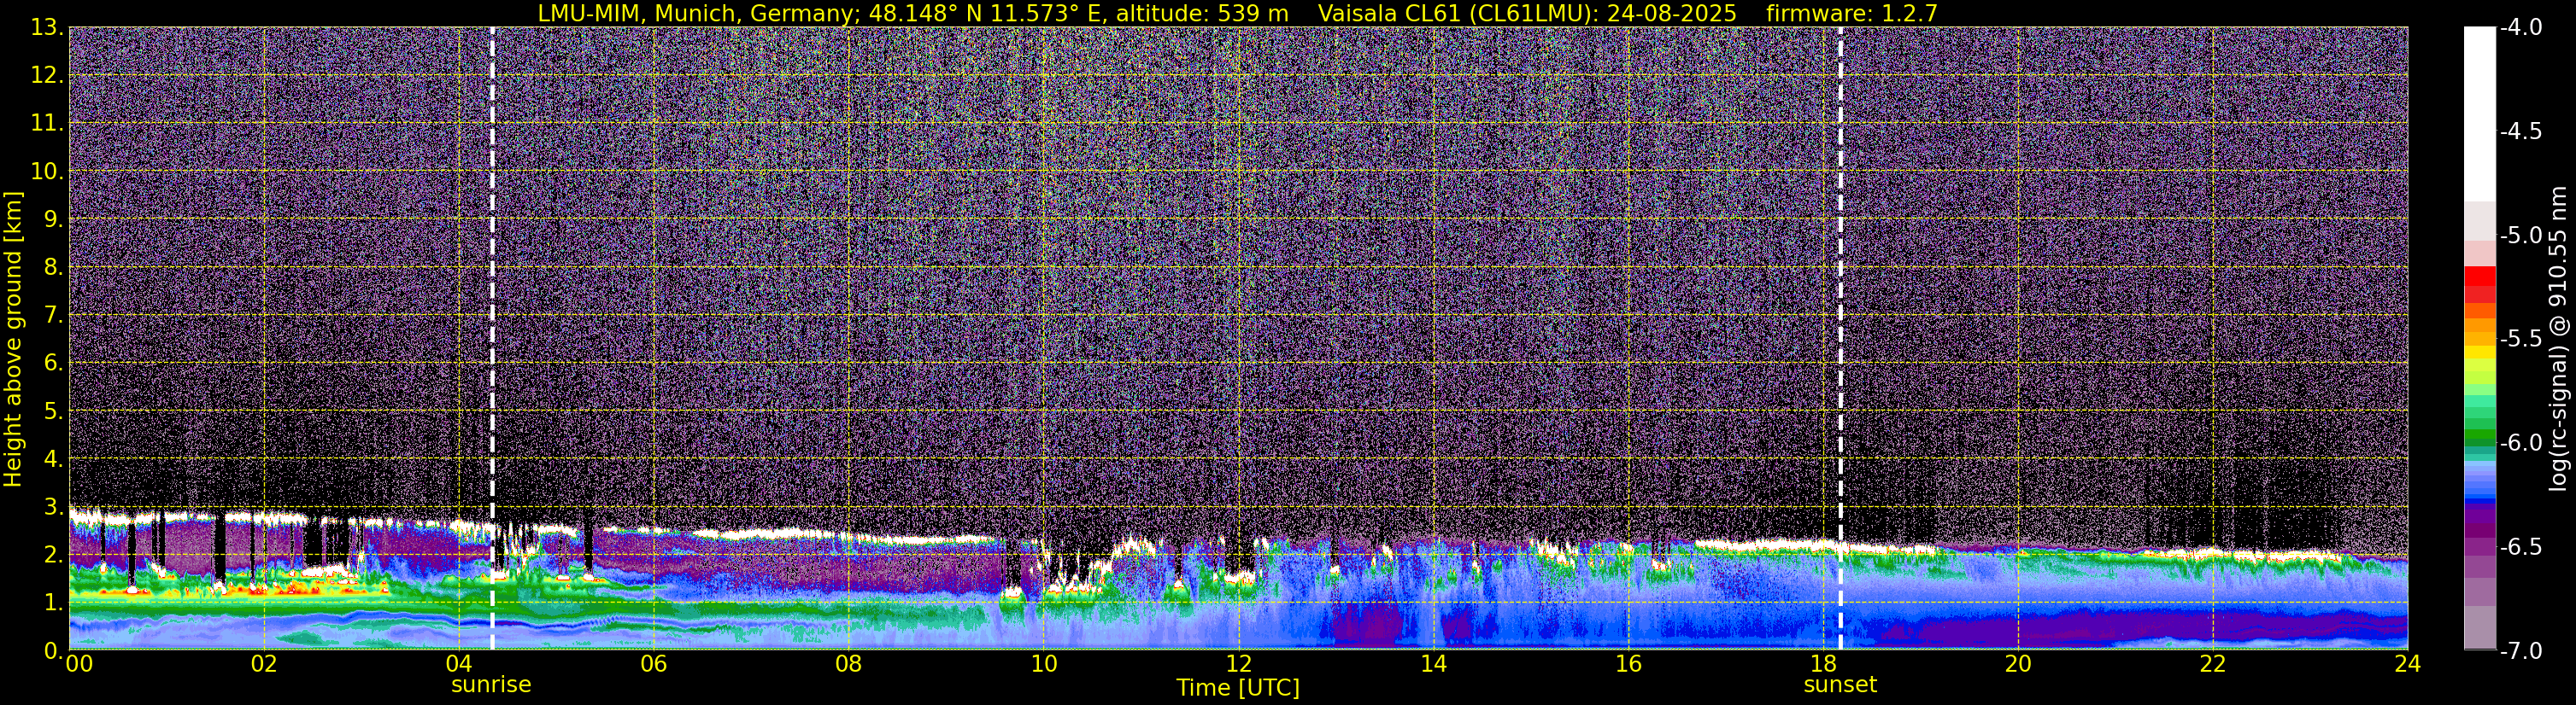The image size is (2576, 705).
Task: Click the "sunrise" label below the time axis
Action: point(491,685)
